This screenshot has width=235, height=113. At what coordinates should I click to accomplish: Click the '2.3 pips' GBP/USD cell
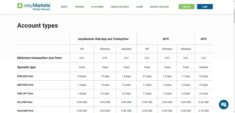tap(186, 85)
